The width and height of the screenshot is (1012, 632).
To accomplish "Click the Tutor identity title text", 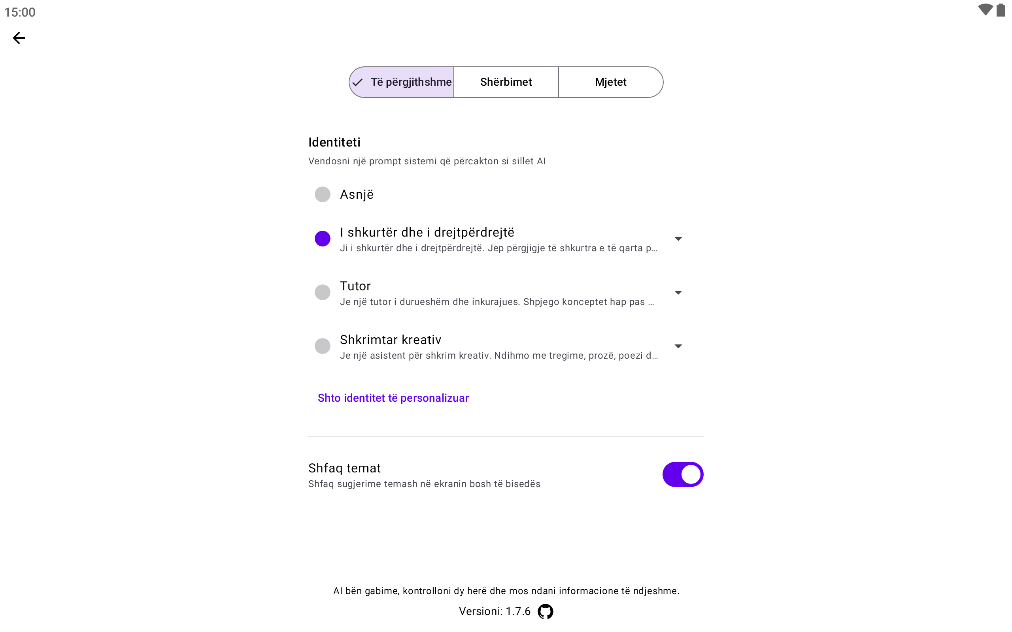I will (355, 286).
